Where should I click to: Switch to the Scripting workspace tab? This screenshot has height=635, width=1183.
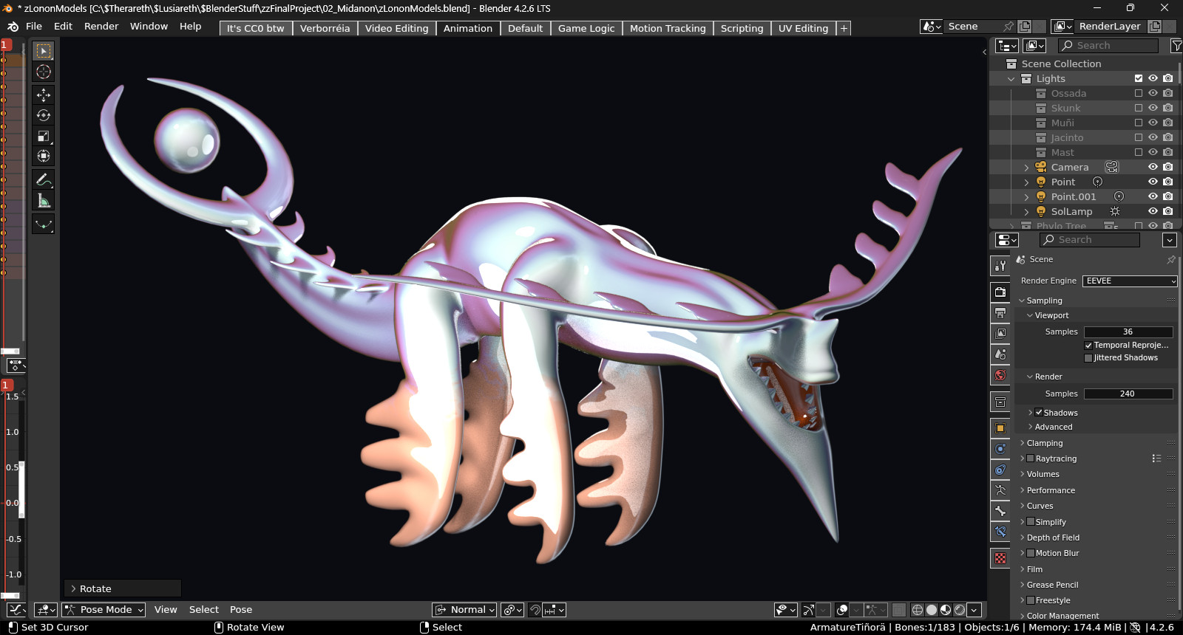[742, 28]
